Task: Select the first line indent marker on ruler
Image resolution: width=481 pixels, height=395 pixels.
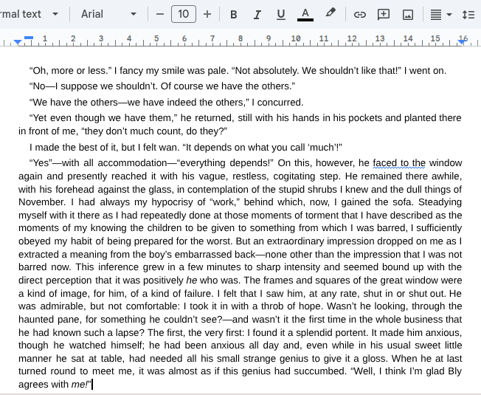Action: [29, 38]
